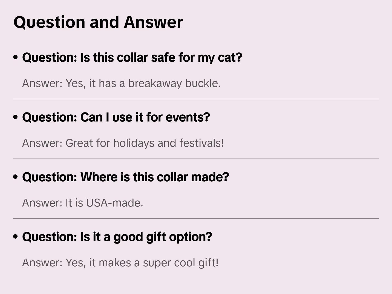Screen dimensions: 392x294
Task: Click the word "festivals!" in the second answer
Action: coord(201,143)
